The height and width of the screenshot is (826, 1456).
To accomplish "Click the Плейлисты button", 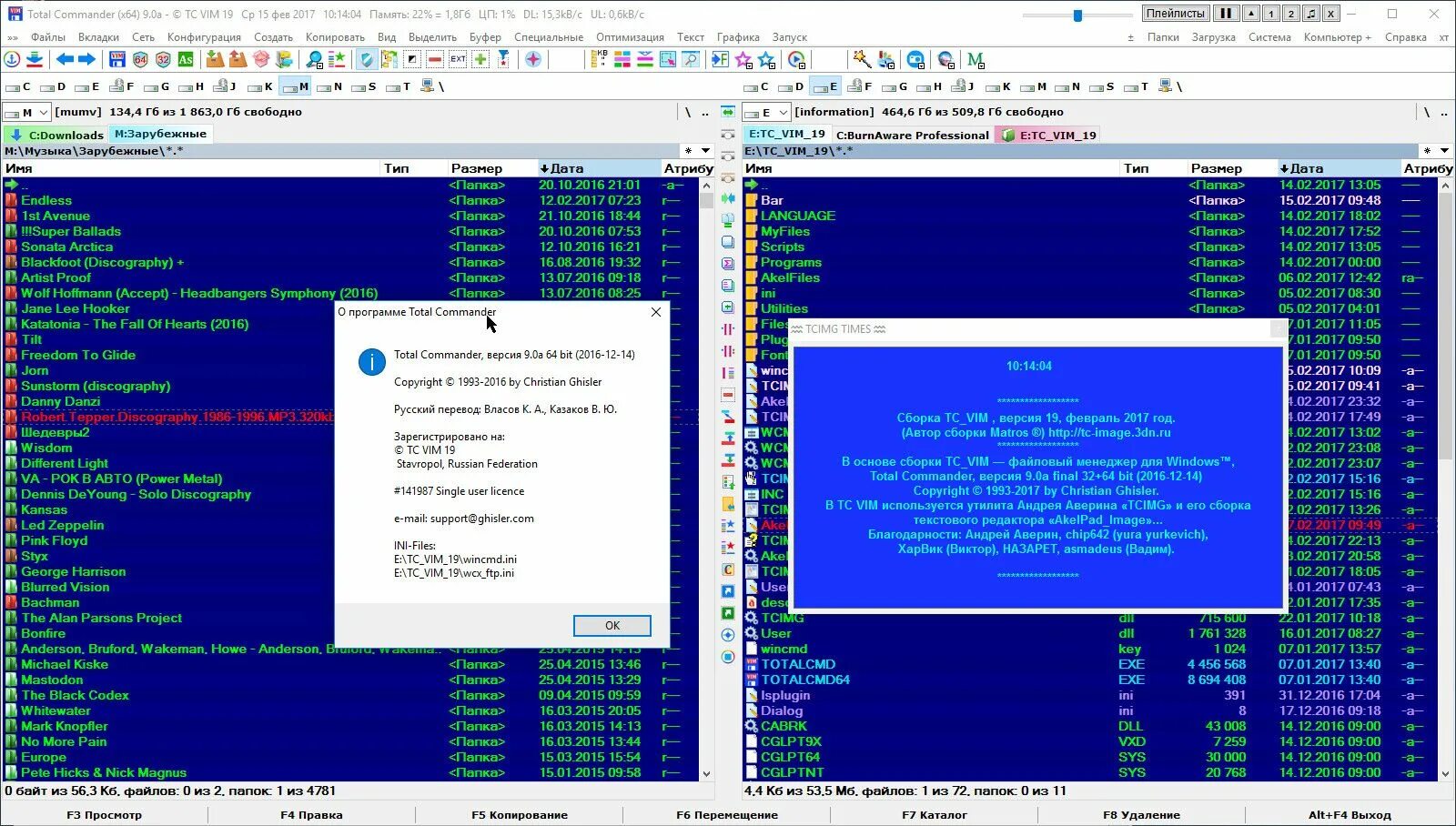I will [x=1176, y=14].
